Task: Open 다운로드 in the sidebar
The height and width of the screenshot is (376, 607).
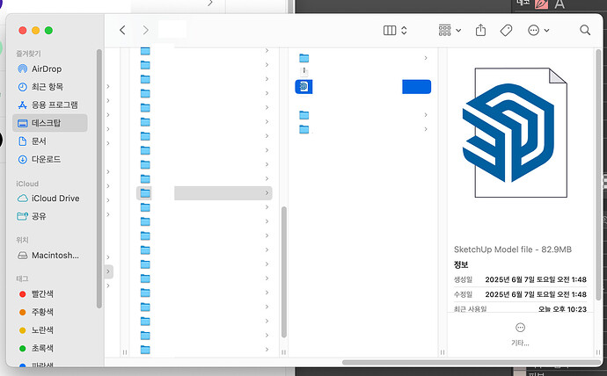Action: pyautogui.click(x=39, y=159)
